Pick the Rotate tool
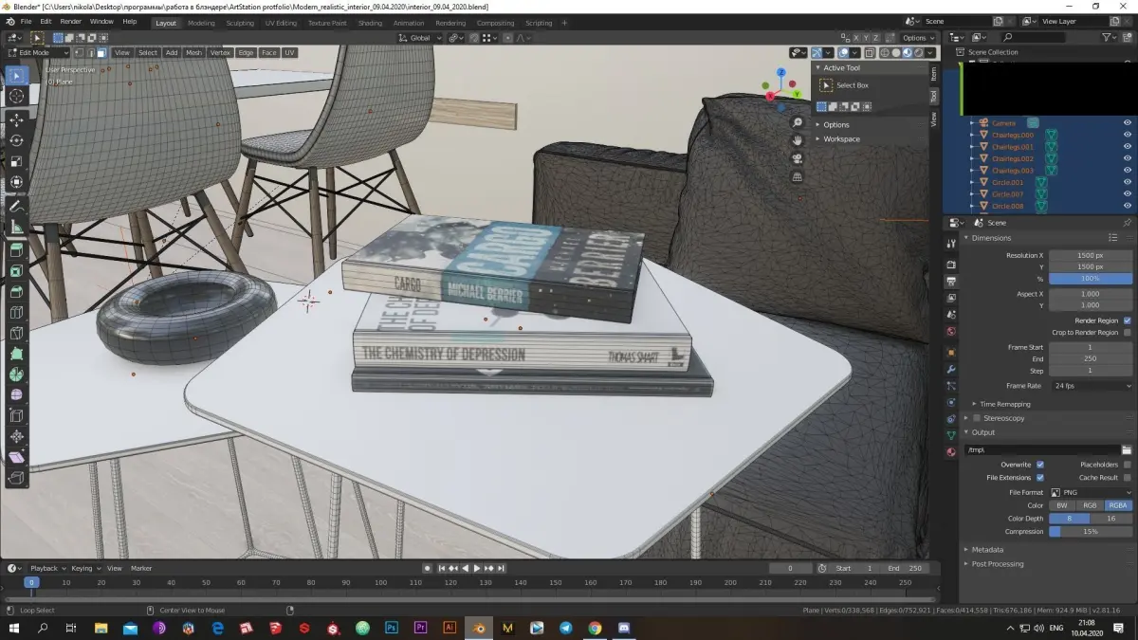This screenshot has height=640, width=1138. tap(17, 140)
